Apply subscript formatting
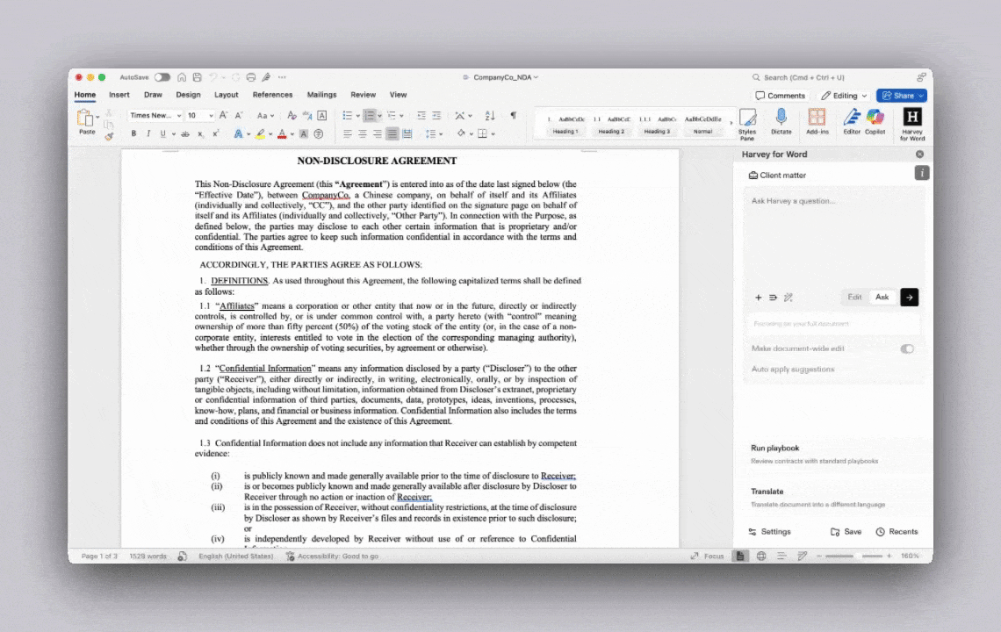 (200, 133)
